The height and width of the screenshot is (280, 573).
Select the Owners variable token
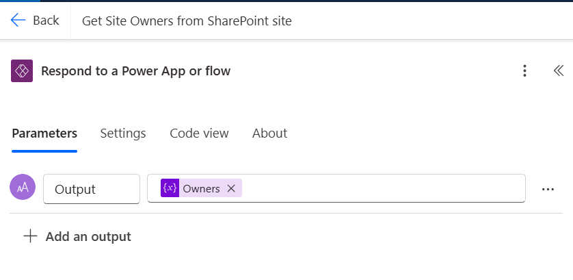tap(201, 189)
